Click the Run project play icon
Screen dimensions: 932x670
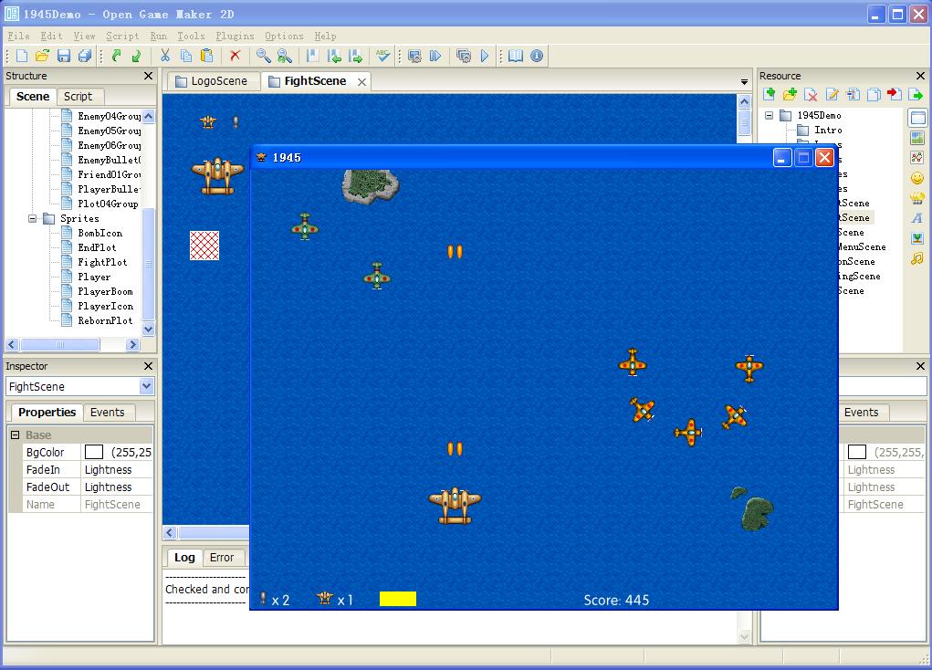point(485,56)
